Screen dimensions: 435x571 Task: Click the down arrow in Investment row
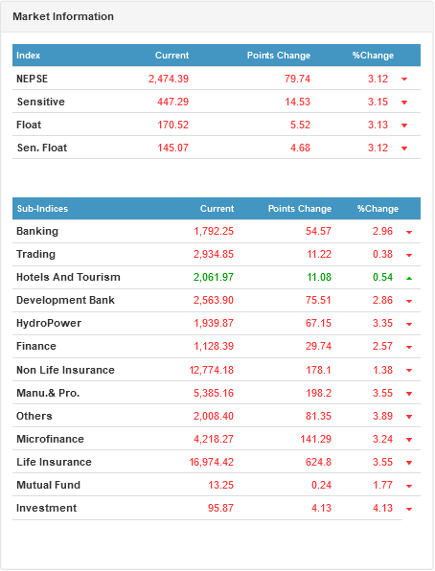pos(409,509)
